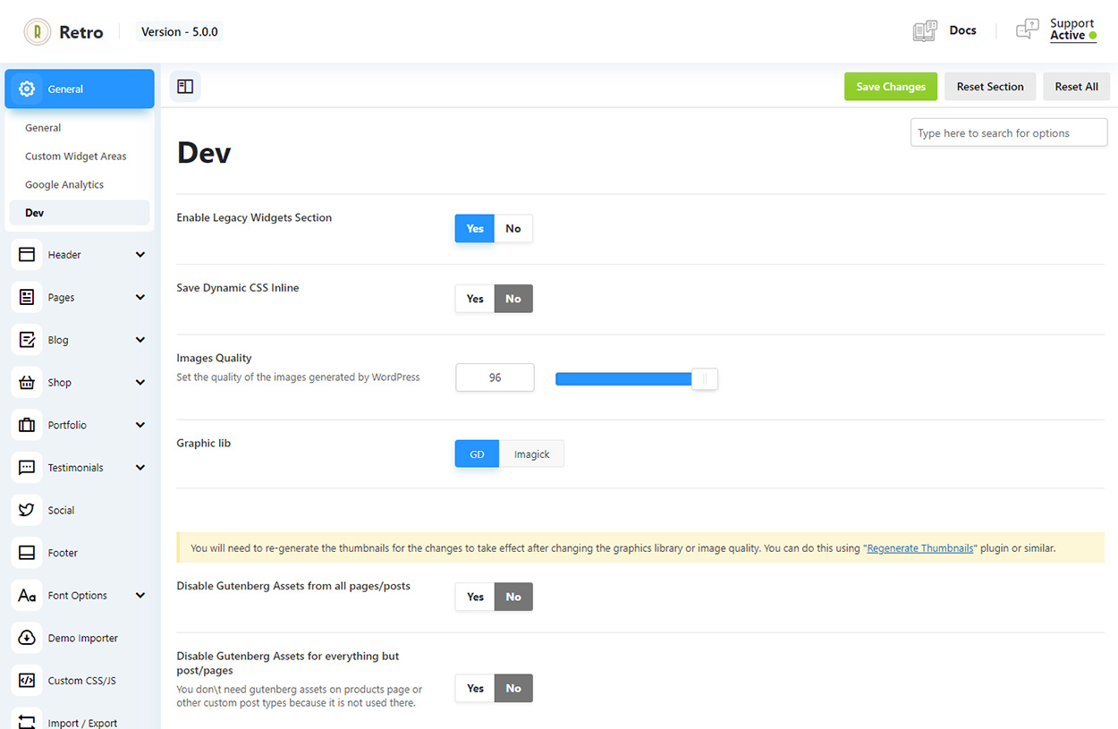This screenshot has height=729, width=1118.
Task: Click the Font Options Aa icon
Action: tap(27, 596)
